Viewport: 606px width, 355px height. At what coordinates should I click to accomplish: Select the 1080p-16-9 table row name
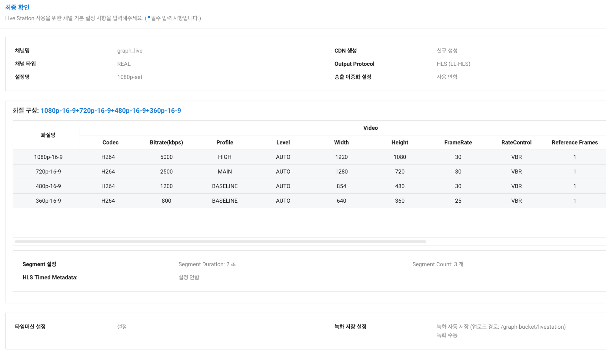(x=48, y=157)
